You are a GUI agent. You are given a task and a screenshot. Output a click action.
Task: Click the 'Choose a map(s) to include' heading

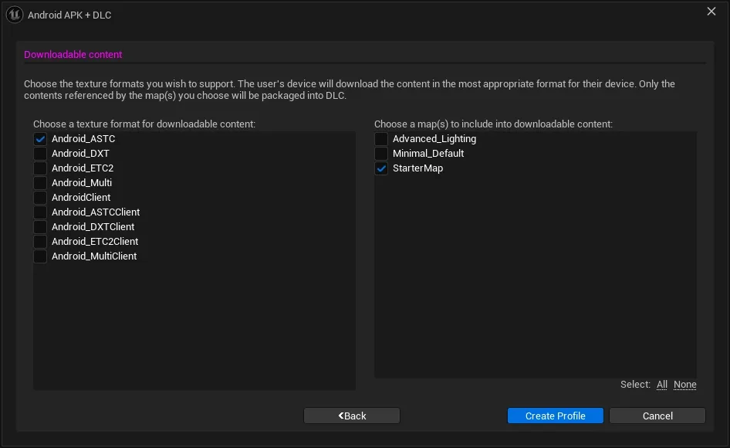(494, 124)
